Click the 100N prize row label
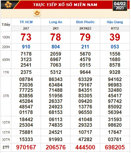The image size is (131, 153). pos(6,37)
